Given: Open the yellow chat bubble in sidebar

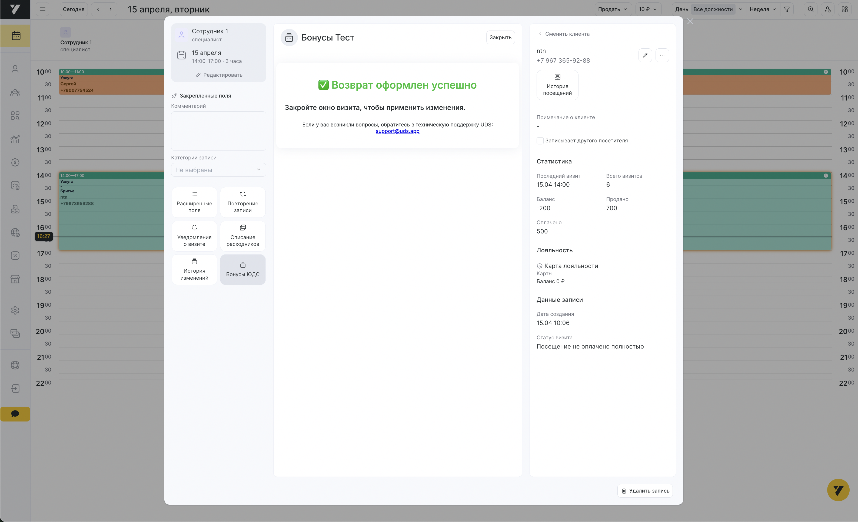Looking at the screenshot, I should coord(15,414).
